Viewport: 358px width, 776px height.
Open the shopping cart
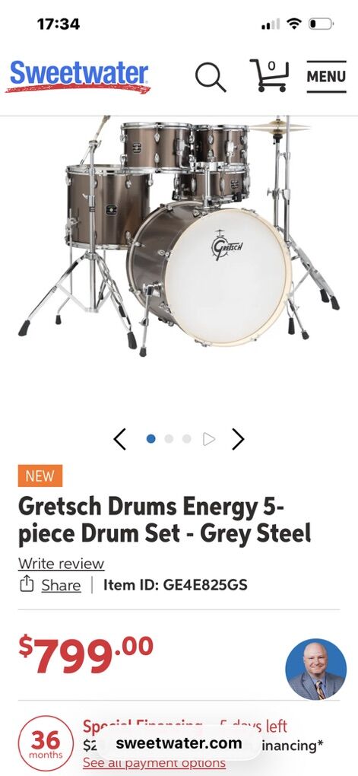click(x=270, y=75)
